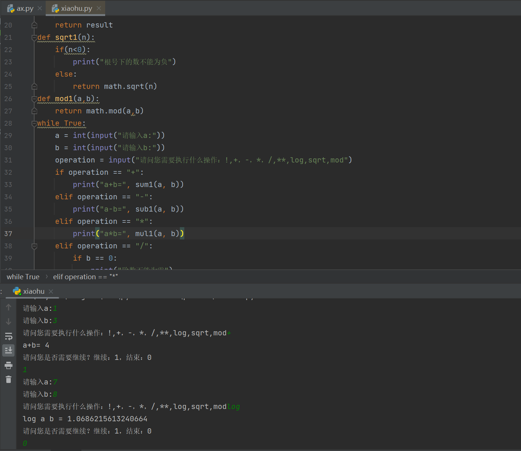This screenshot has height=451, width=521.
Task: Click the final console input '0'
Action: click(x=25, y=443)
